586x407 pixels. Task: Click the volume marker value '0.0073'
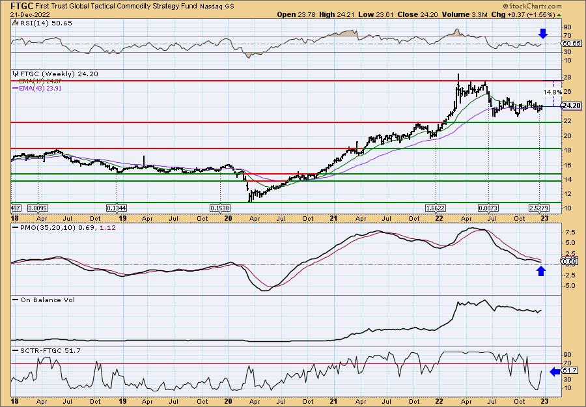(x=488, y=208)
